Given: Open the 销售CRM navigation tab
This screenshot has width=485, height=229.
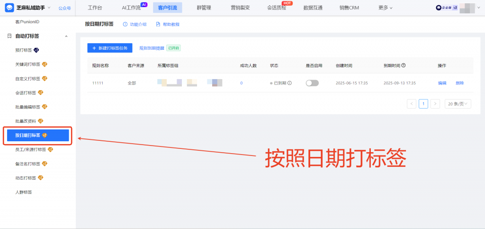Looking at the screenshot, I should point(349,8).
